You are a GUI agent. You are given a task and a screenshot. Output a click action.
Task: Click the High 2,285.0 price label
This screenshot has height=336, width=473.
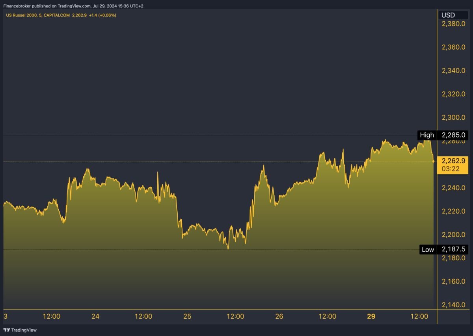tap(443, 135)
